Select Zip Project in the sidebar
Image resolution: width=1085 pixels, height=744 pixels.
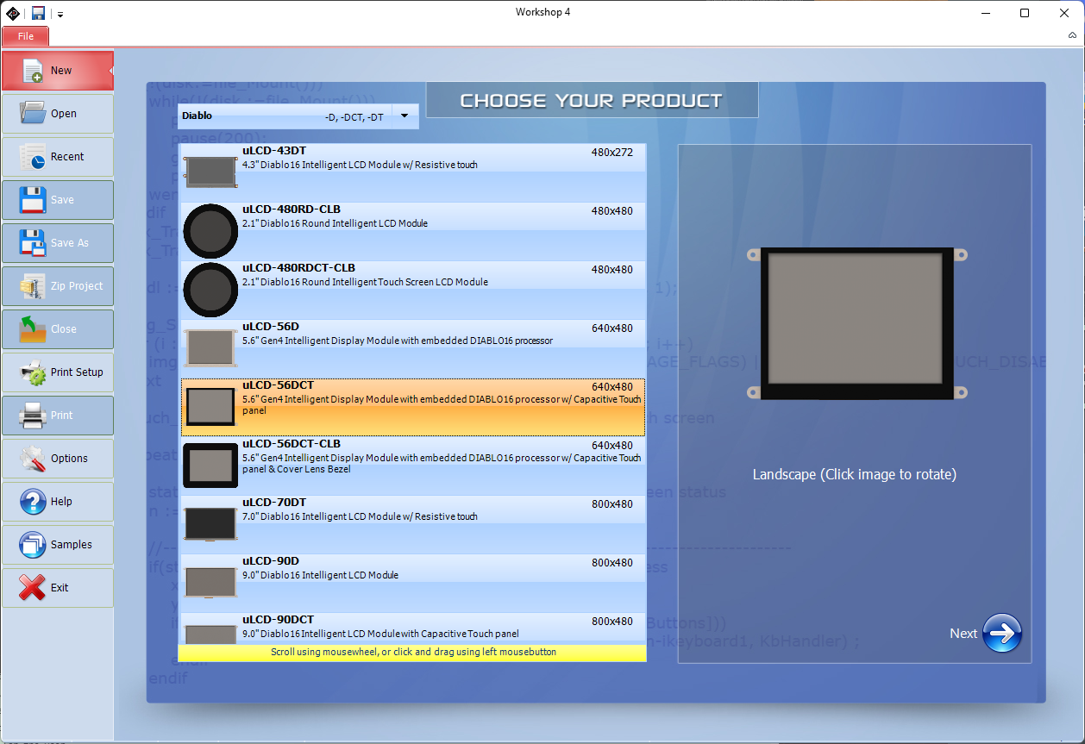click(57, 286)
